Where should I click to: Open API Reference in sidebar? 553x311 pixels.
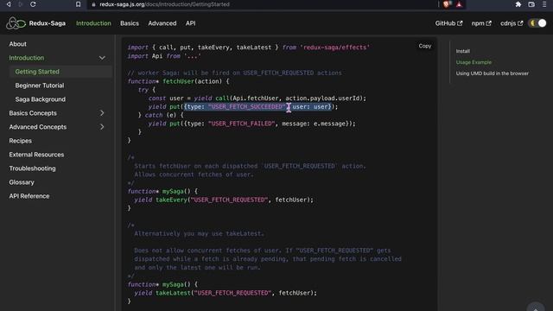[x=29, y=196]
